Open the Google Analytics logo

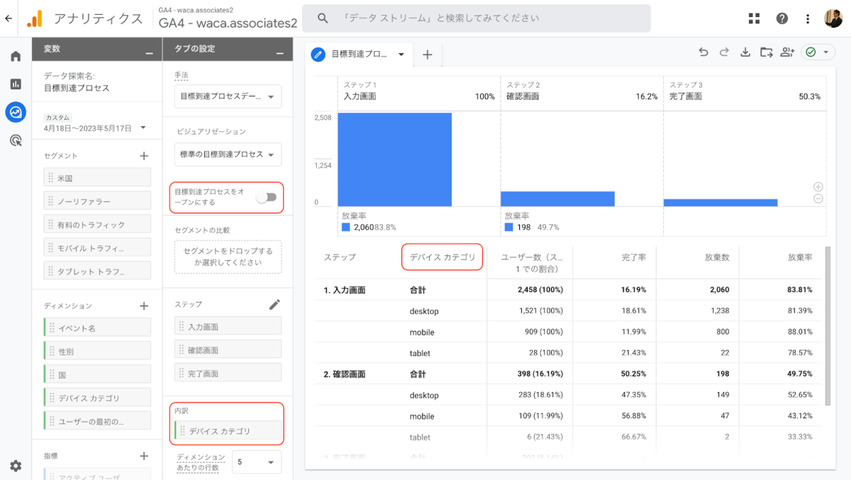click(34, 18)
